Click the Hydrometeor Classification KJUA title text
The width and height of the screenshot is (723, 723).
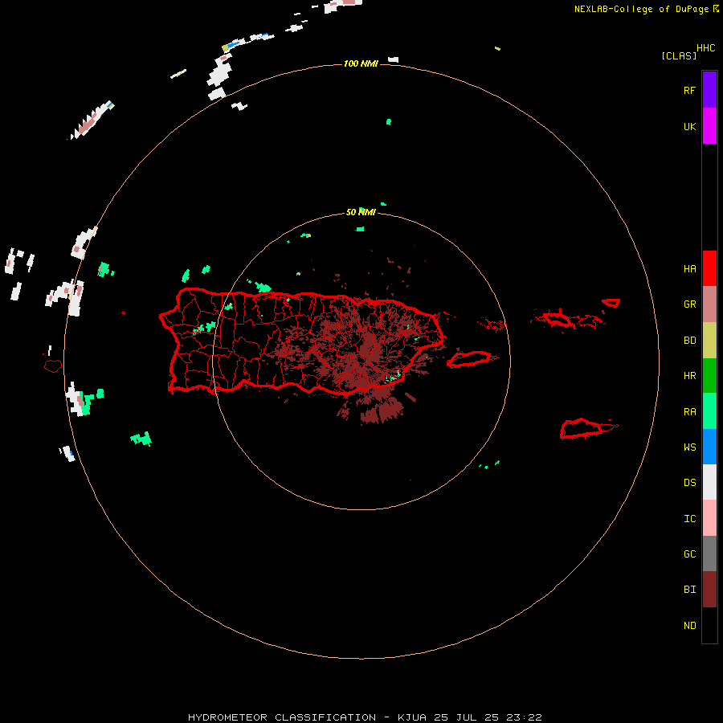tap(365, 717)
